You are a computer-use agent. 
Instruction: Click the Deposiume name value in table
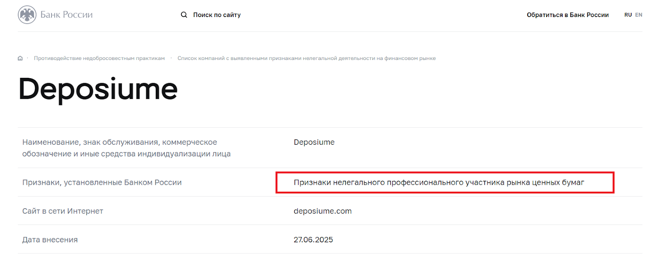click(314, 142)
